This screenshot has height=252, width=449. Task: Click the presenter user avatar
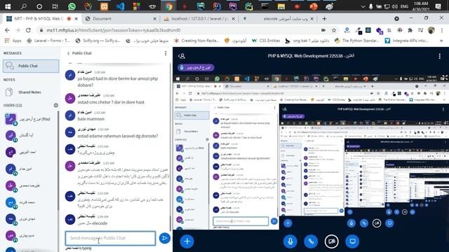click(x=11, y=119)
